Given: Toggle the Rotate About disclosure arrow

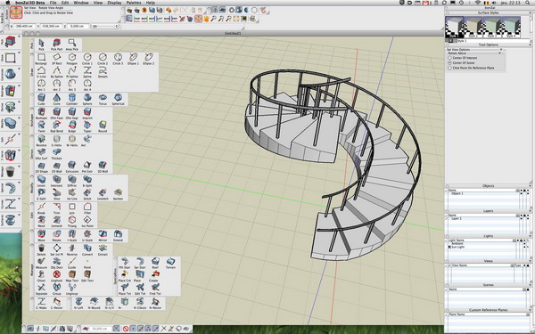Looking at the screenshot, I should click(499, 53).
